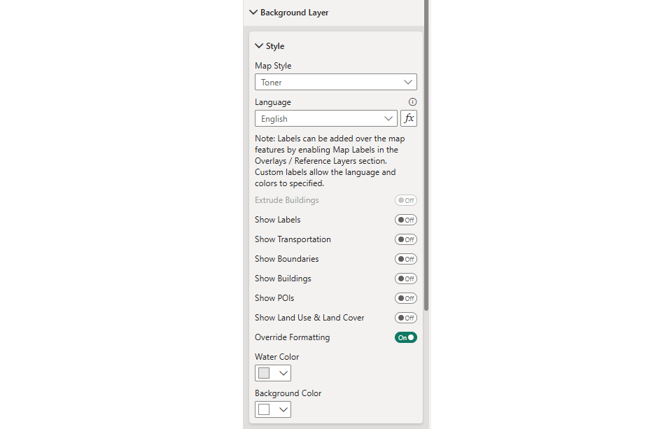Toggle Show Labels on
Image resolution: width=672 pixels, height=429 pixels.
[x=405, y=220]
